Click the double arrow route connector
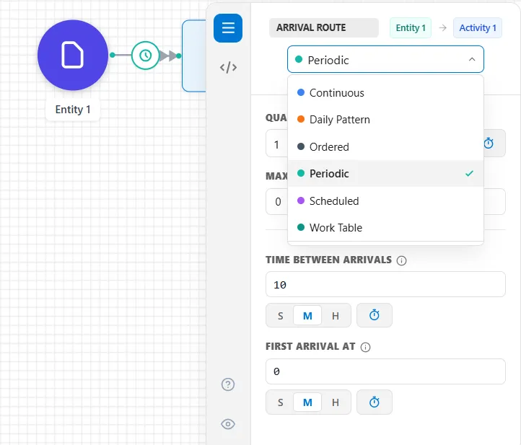The width and height of the screenshot is (521, 445). click(x=168, y=56)
